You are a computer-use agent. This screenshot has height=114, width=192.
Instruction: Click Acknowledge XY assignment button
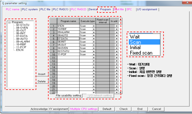[x=49, y=109]
